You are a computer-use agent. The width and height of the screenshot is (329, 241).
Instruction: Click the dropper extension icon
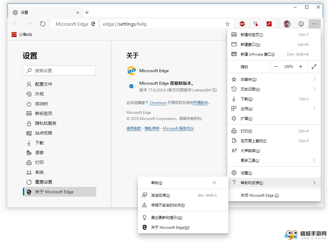(x=256, y=24)
